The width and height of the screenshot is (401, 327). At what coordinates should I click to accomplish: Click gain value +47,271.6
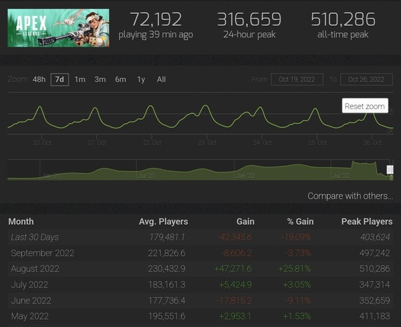(233, 269)
